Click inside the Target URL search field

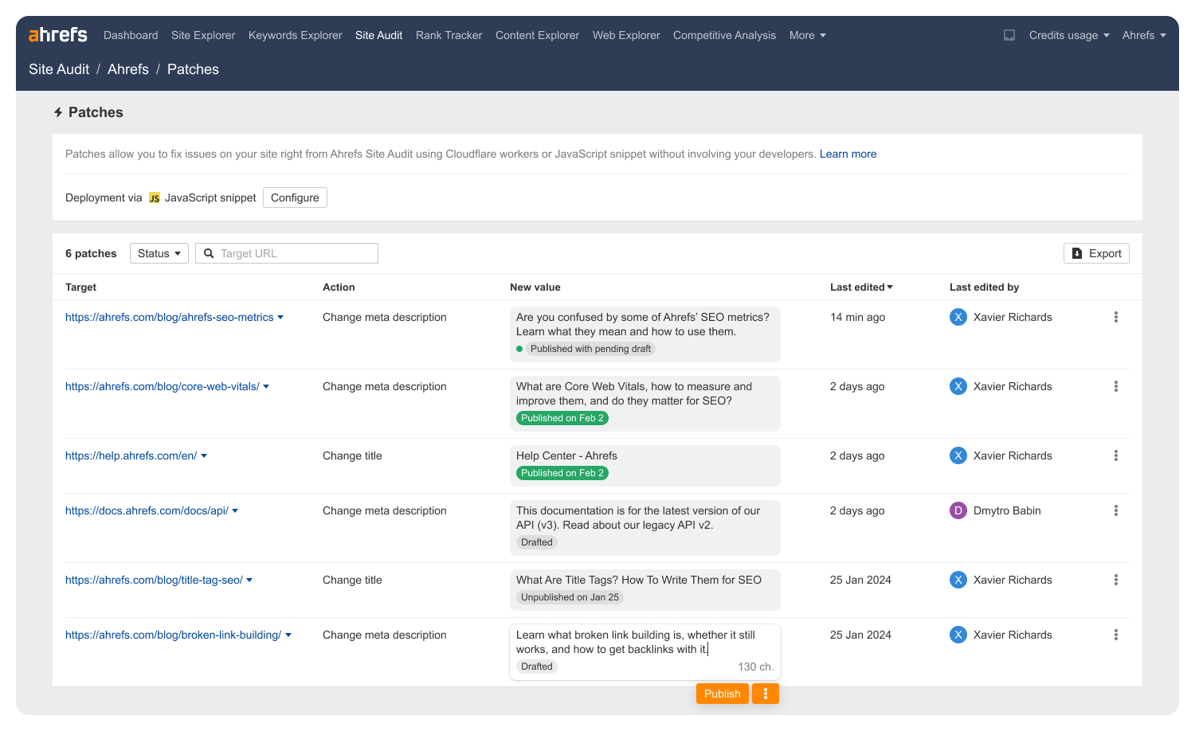287,253
